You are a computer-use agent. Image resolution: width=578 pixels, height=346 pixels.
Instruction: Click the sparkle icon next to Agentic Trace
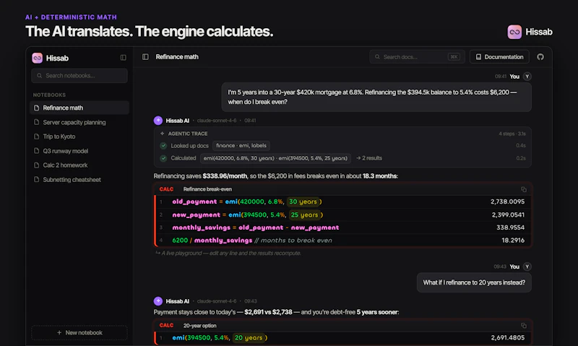[162, 134]
